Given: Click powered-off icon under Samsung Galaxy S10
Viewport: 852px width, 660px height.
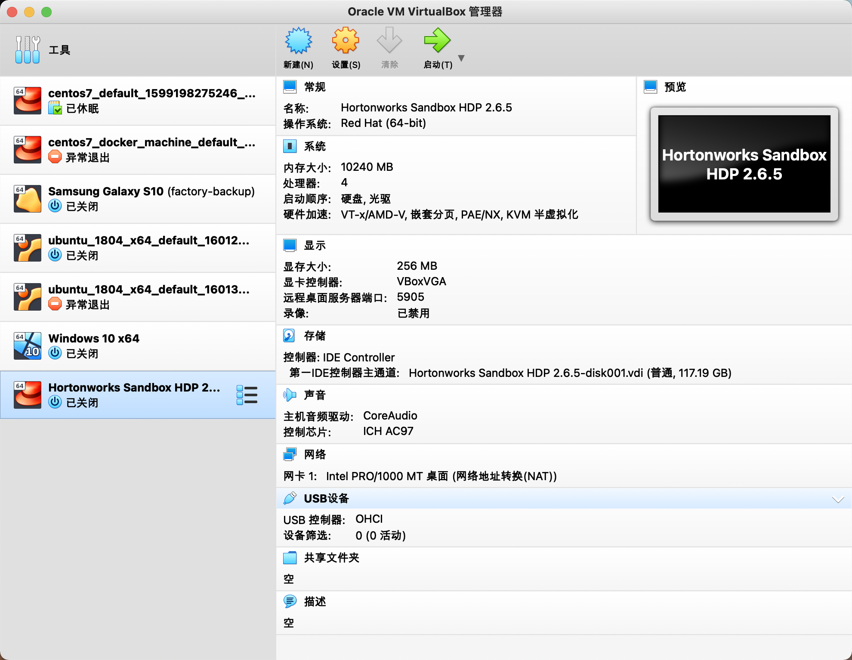Looking at the screenshot, I should tap(55, 206).
